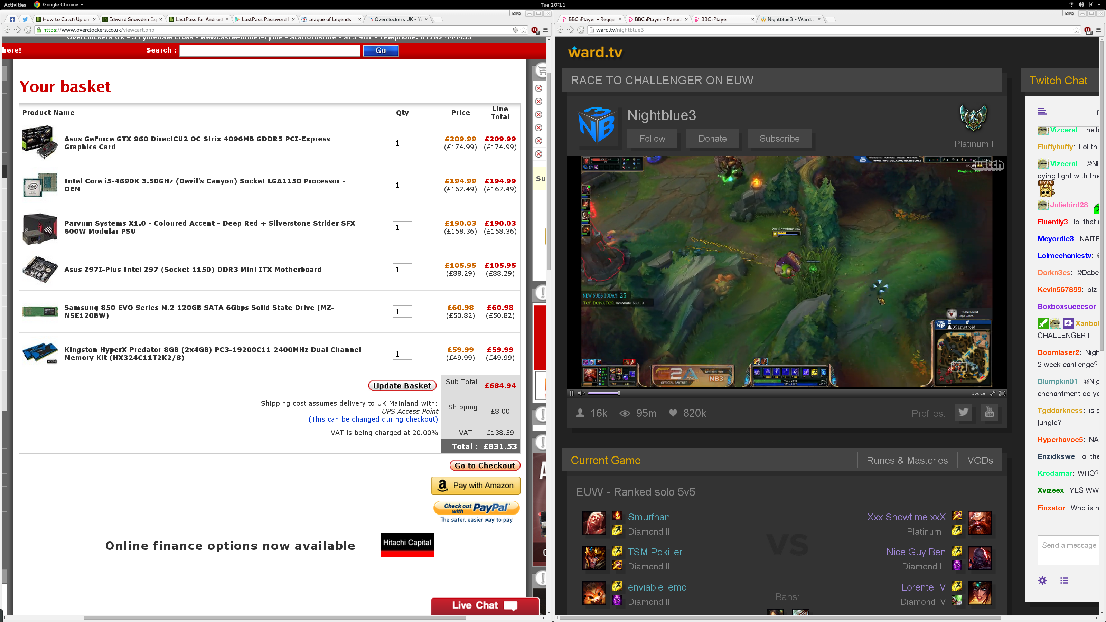Click the Donate button
This screenshot has height=622, width=1106.
pyautogui.click(x=712, y=138)
